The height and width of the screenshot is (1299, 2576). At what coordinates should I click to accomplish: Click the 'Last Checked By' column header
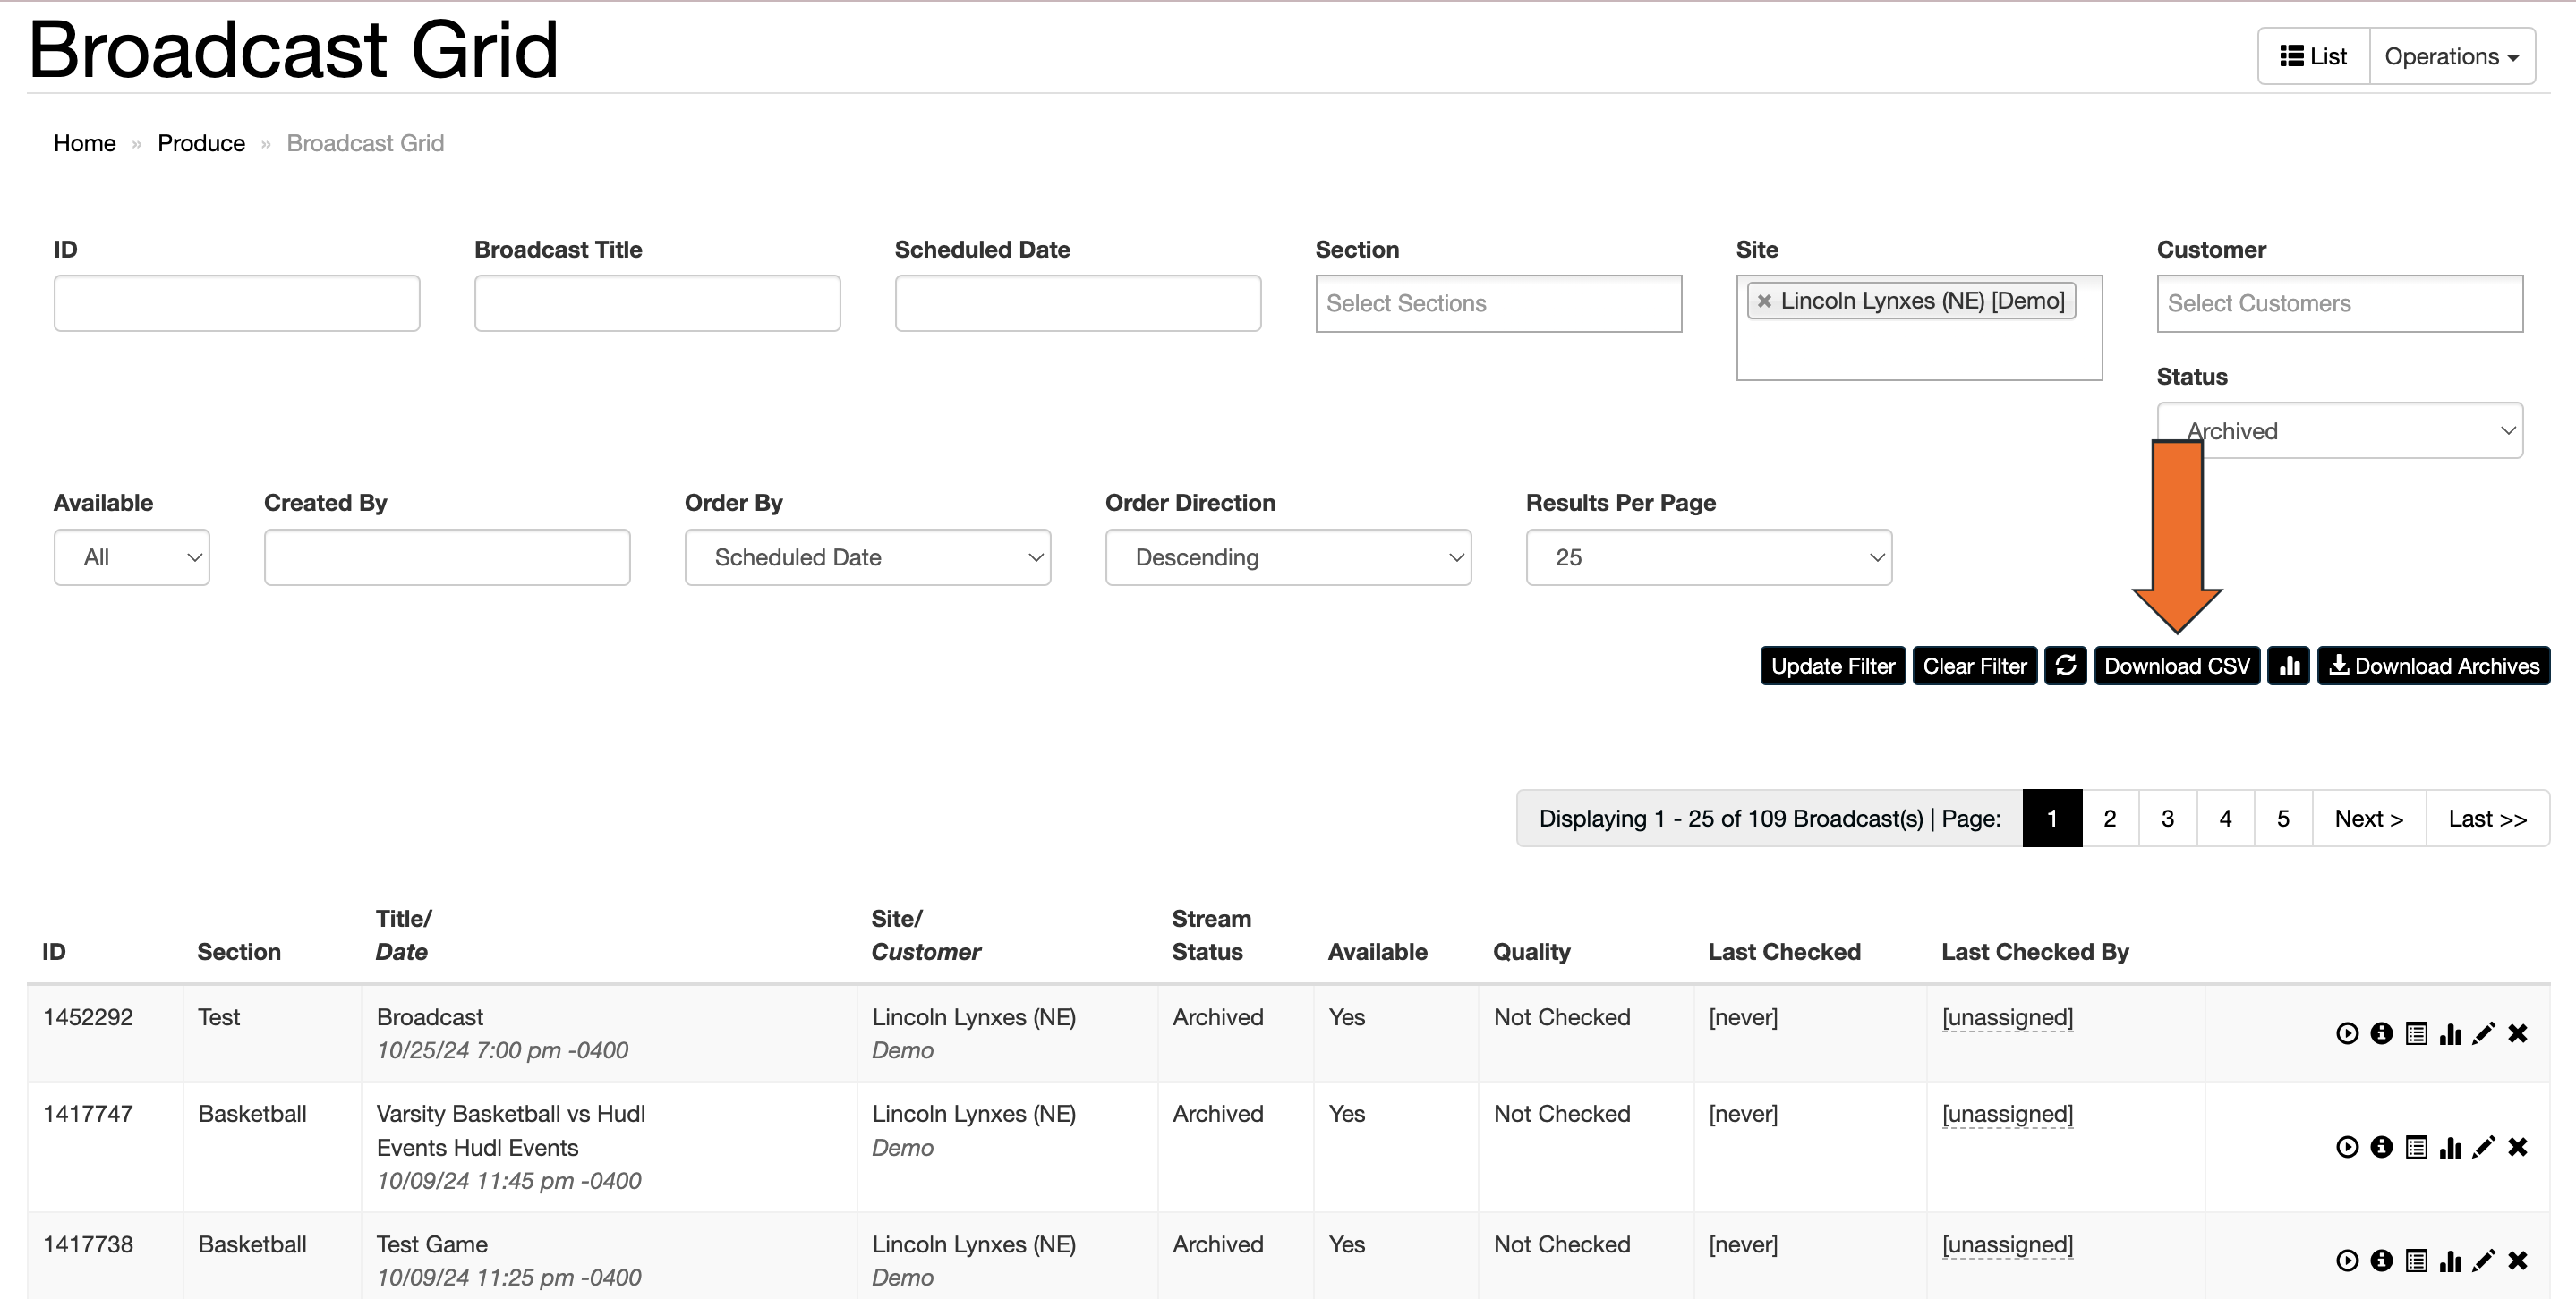(2035, 952)
